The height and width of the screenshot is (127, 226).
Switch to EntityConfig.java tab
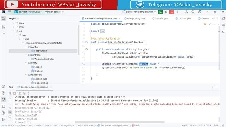pyautogui.click(x=135, y=19)
